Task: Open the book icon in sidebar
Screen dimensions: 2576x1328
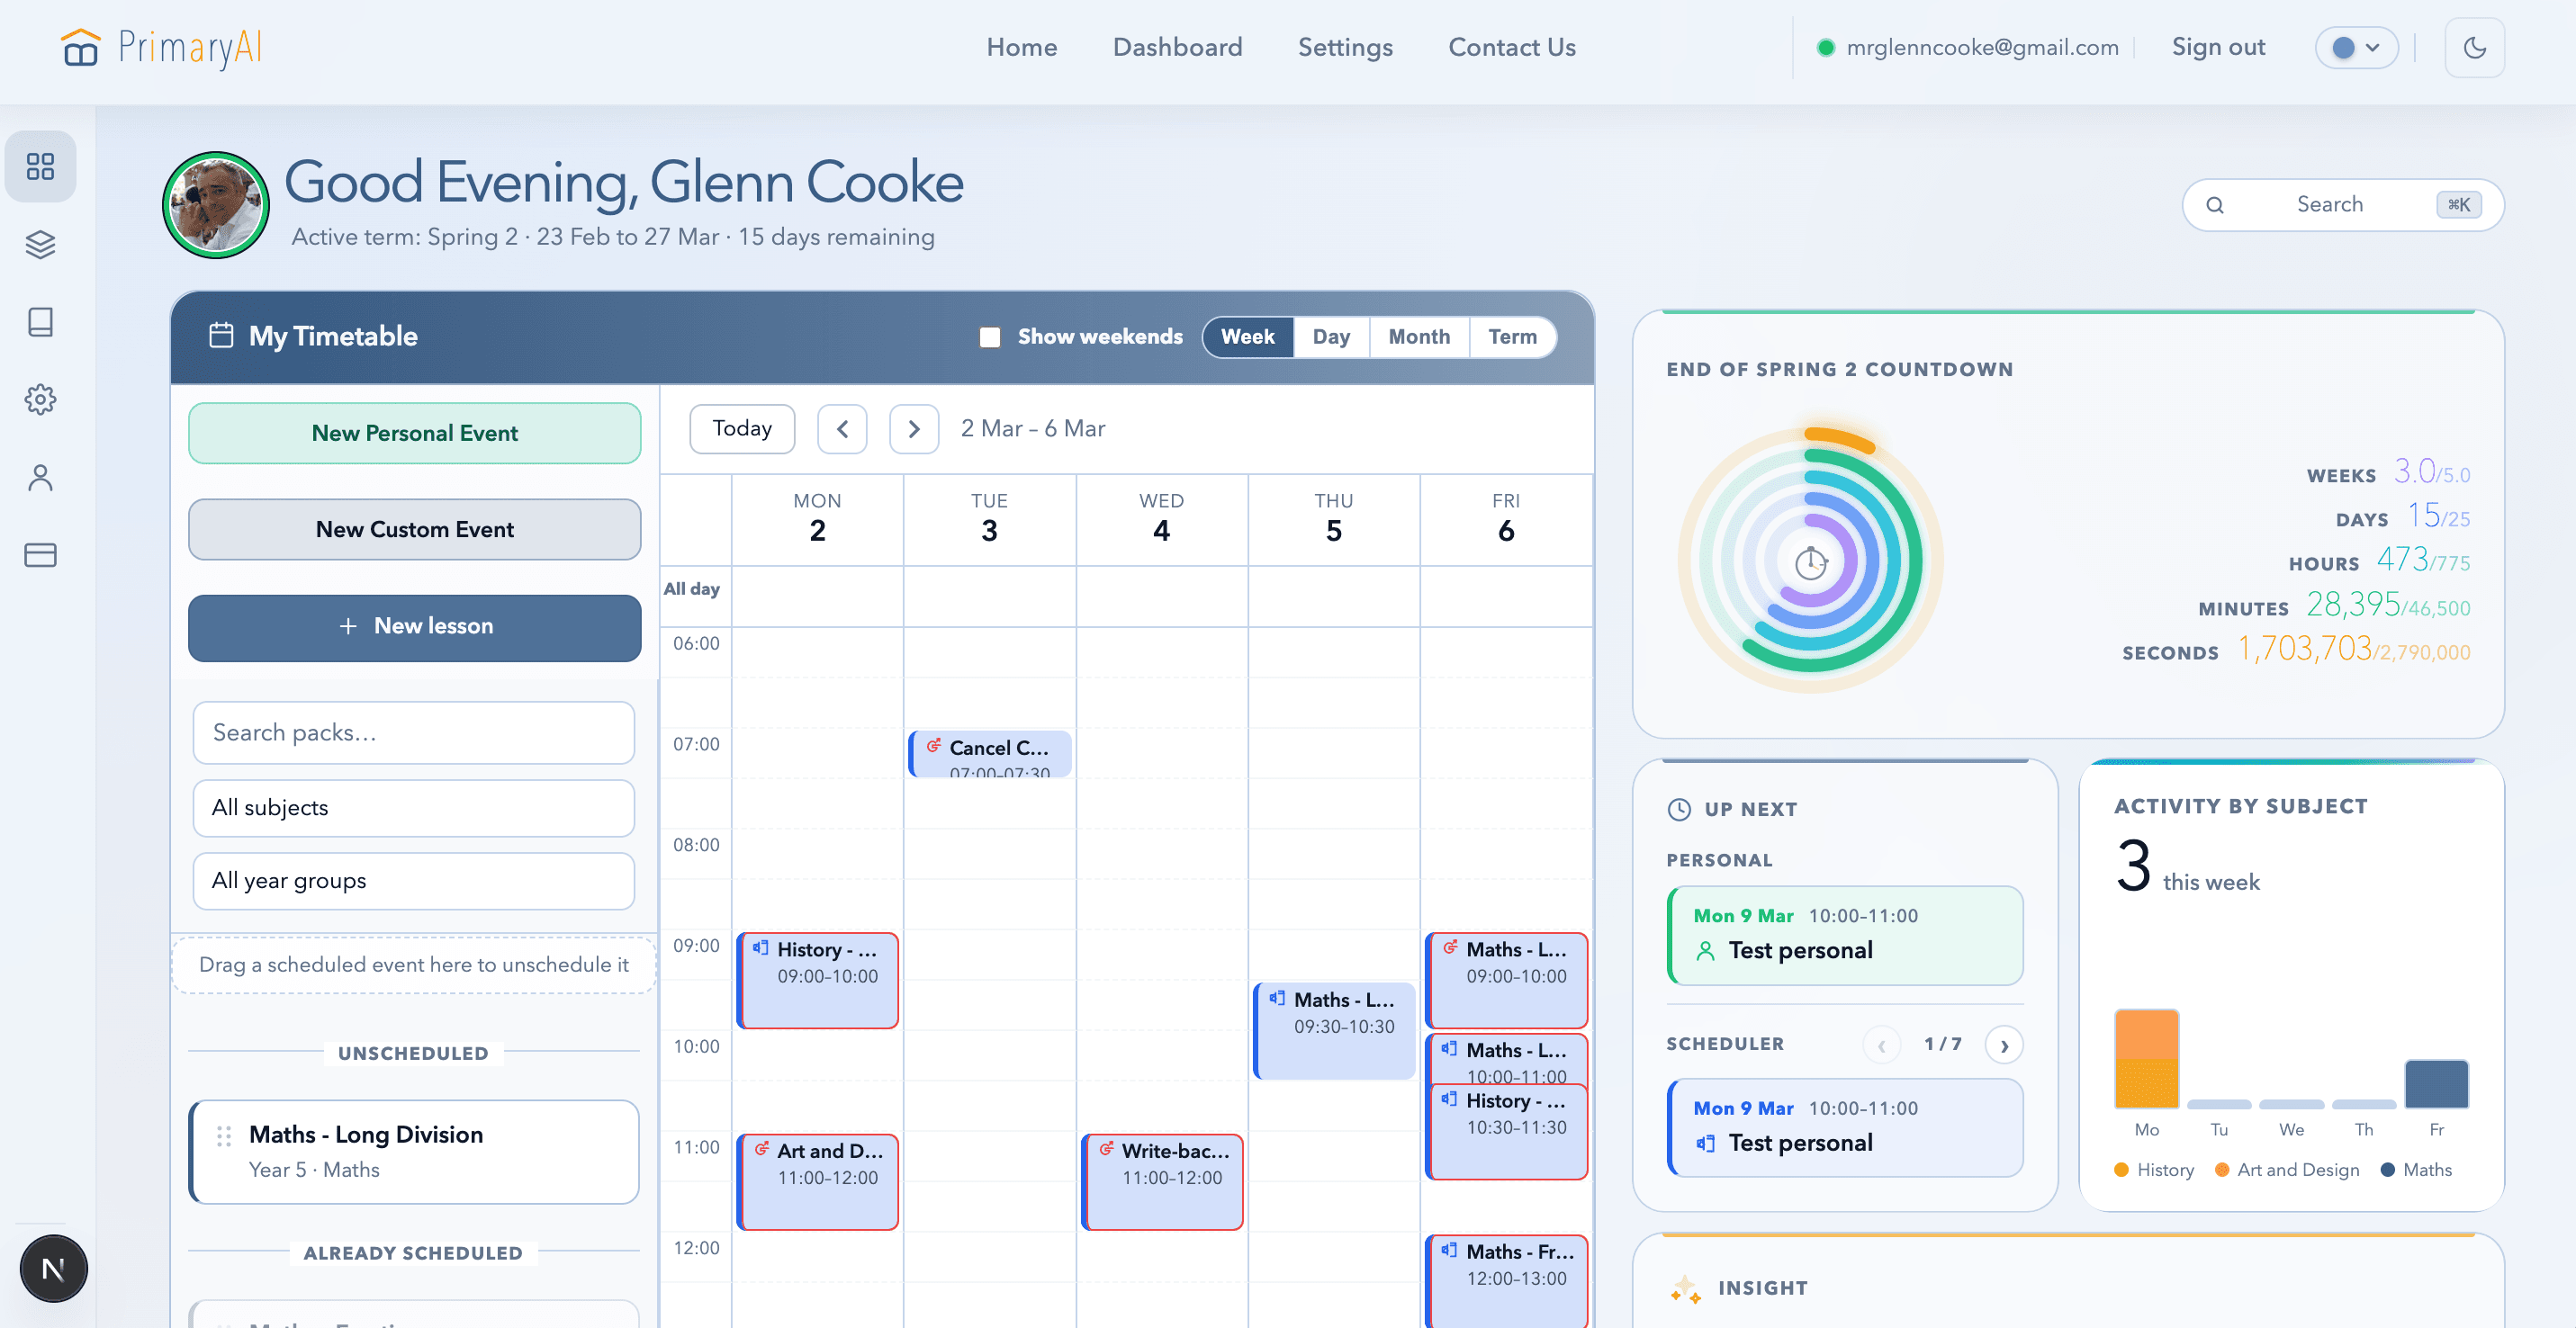Action: point(40,322)
